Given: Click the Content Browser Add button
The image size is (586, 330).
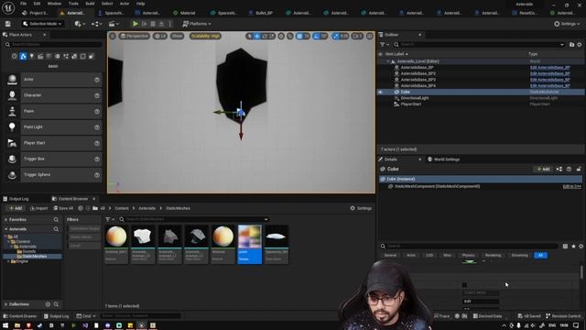Looking at the screenshot, I should coord(16,208).
